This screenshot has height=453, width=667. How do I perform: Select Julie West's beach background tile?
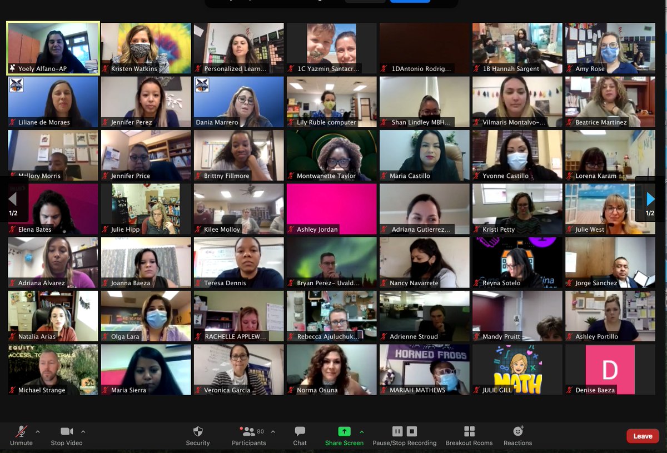[610, 209]
